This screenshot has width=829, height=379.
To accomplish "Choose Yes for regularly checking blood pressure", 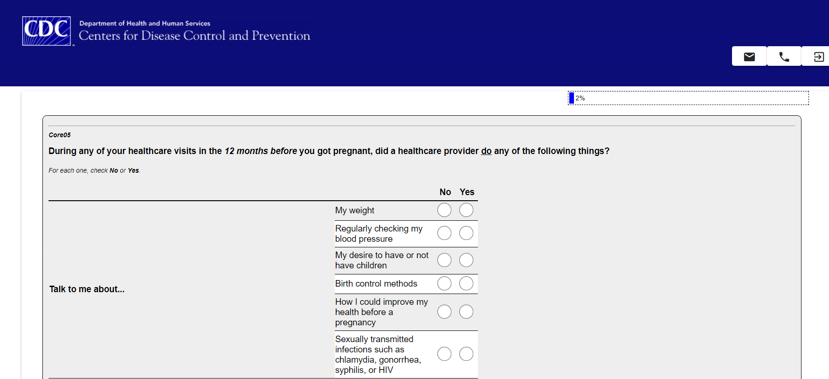I will pos(466,233).
